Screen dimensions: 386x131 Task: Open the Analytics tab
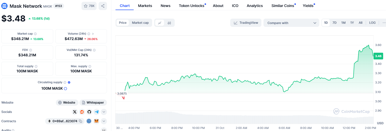[255, 6]
